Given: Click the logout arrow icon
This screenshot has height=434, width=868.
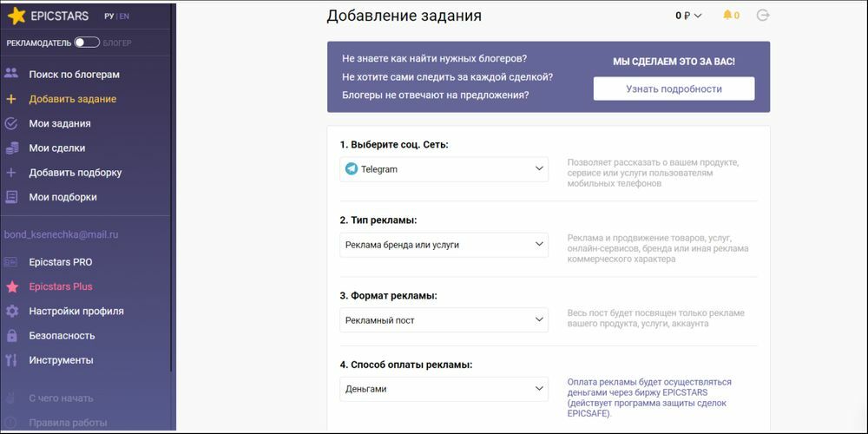Looking at the screenshot, I should point(763,16).
